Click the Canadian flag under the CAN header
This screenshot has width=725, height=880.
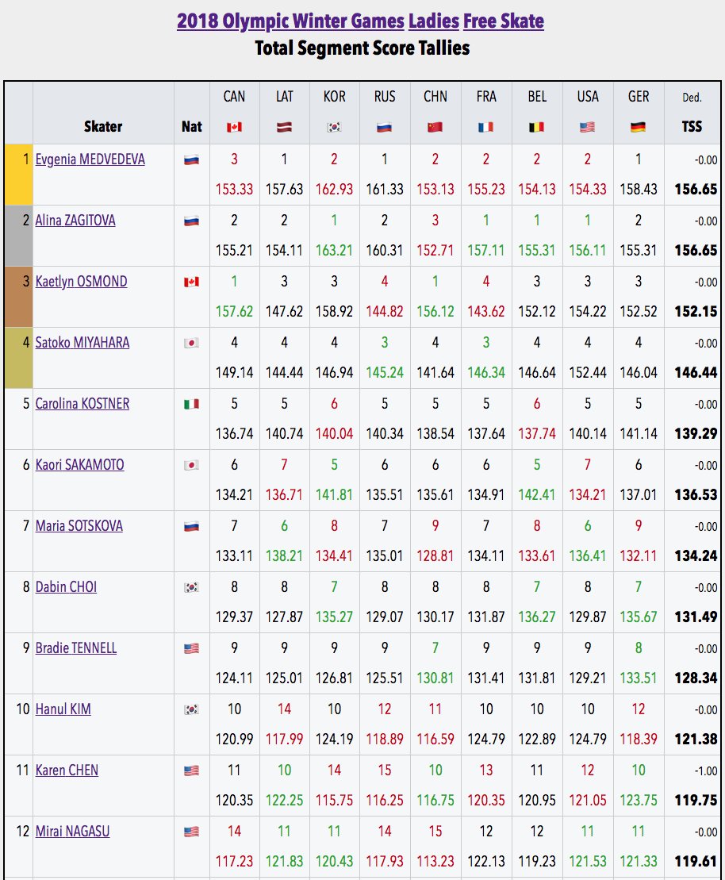[234, 127]
